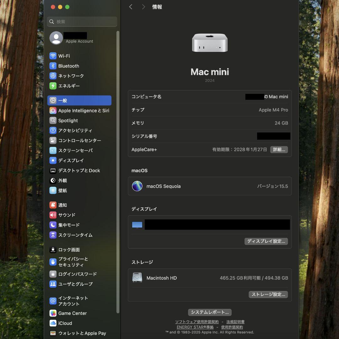339x339 pixels.
Task: Click the 検索 search field
Action: pyautogui.click(x=82, y=22)
